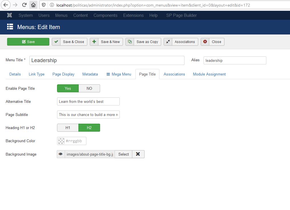Image resolution: width=290 pixels, height=210 pixels.
Task: Click the red Close icon in toolbar
Action: pos(205,42)
